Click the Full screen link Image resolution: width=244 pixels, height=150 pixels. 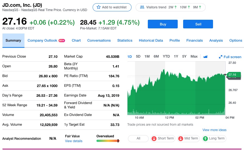[232, 57]
